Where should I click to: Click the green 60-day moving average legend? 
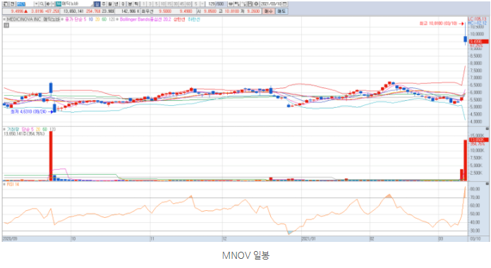tap(104, 20)
